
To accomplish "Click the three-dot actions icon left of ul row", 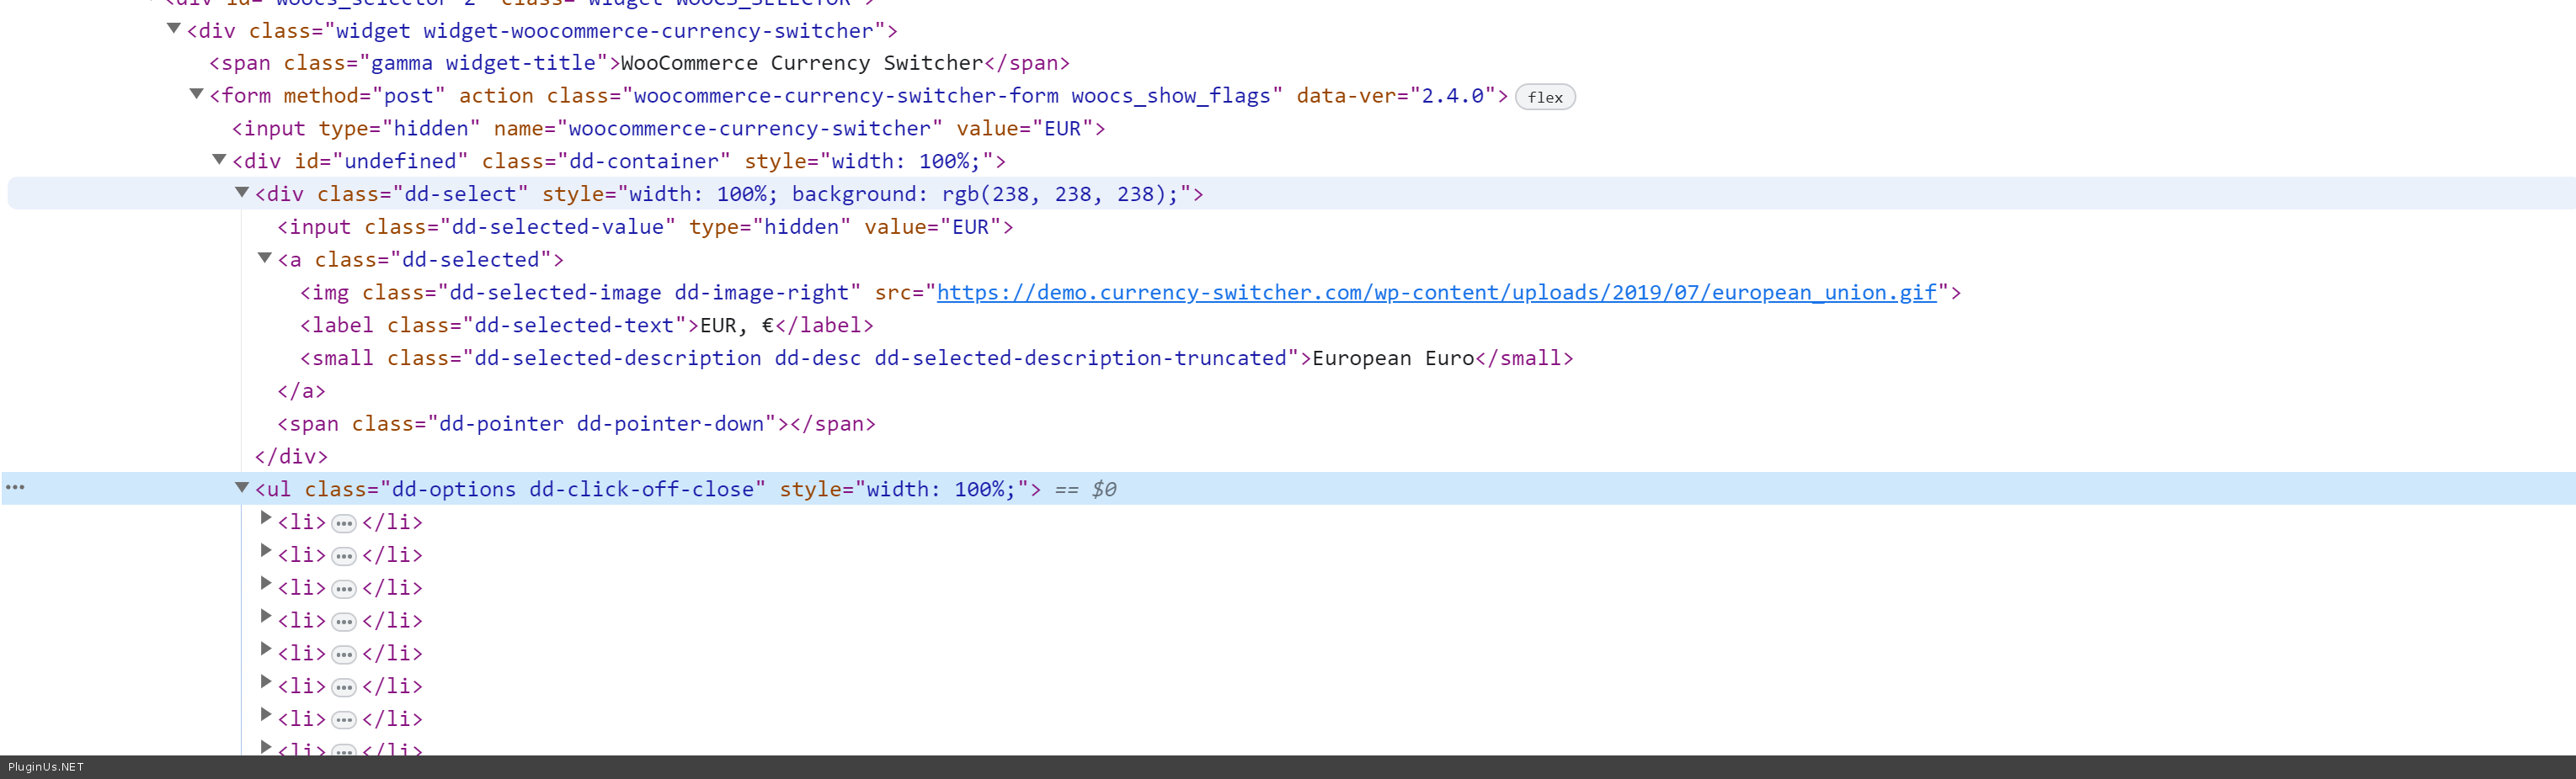I will coord(15,487).
